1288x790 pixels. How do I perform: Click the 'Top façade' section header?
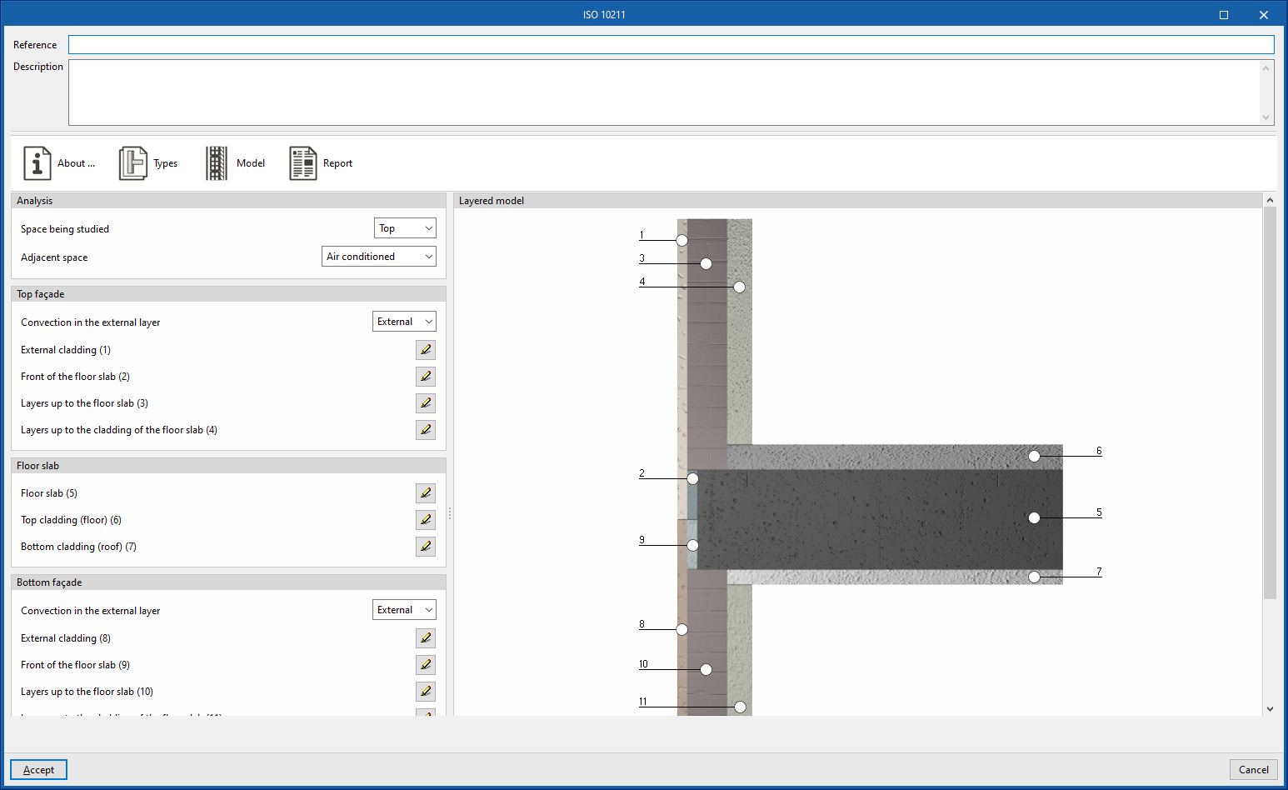(x=228, y=294)
